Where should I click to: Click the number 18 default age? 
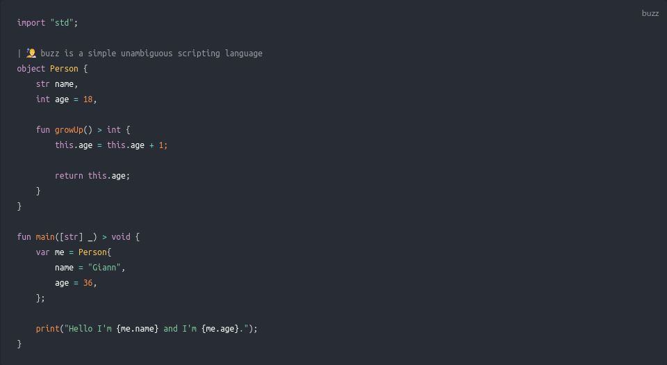[88, 99]
